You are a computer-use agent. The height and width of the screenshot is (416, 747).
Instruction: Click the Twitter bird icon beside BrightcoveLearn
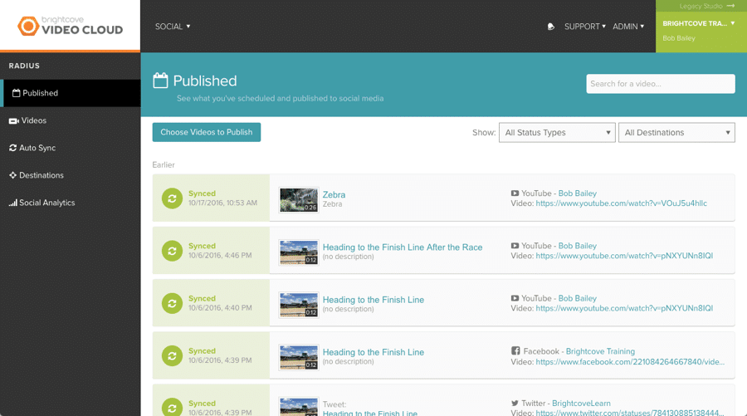tap(515, 404)
